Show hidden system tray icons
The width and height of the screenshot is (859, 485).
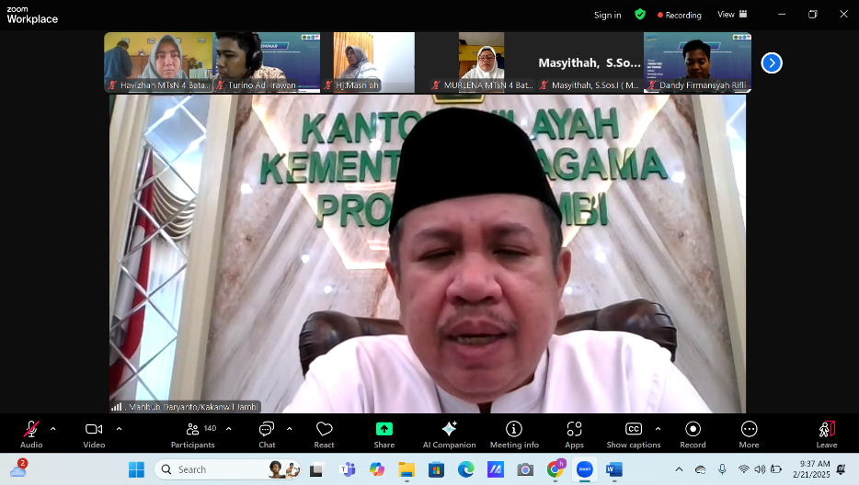point(679,469)
